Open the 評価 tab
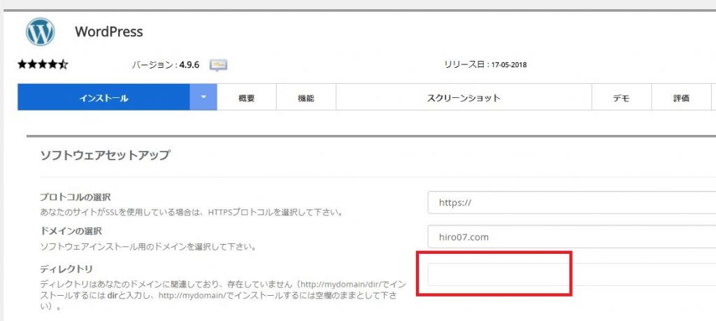Screen dimensions: 716x321 (x=681, y=98)
